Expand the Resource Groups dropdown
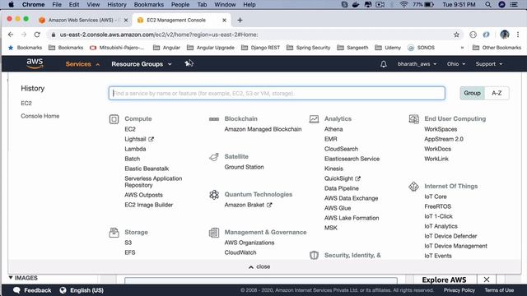Image resolution: width=527 pixels, height=296 pixels. point(142,64)
